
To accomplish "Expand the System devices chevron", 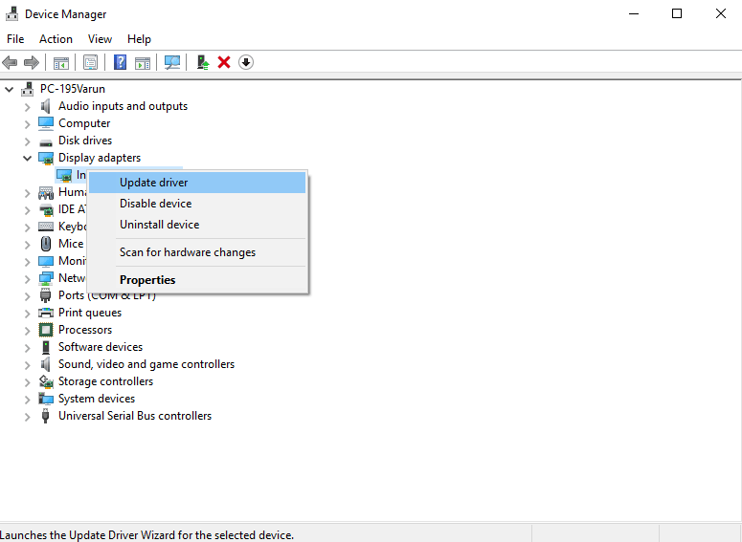I will click(28, 400).
